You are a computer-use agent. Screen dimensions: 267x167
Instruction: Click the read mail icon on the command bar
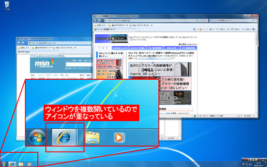[x=207, y=29]
